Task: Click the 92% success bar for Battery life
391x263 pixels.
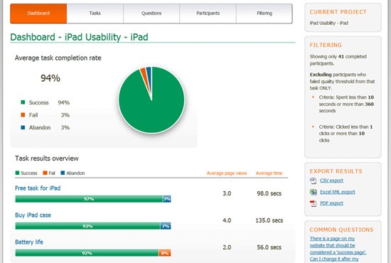Action: (87, 253)
